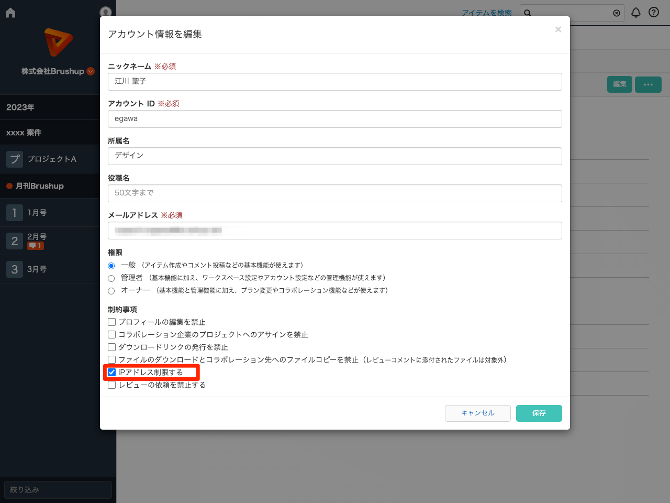The image size is (670, 503).
Task: Open notifications via the bell icon
Action: tap(636, 12)
